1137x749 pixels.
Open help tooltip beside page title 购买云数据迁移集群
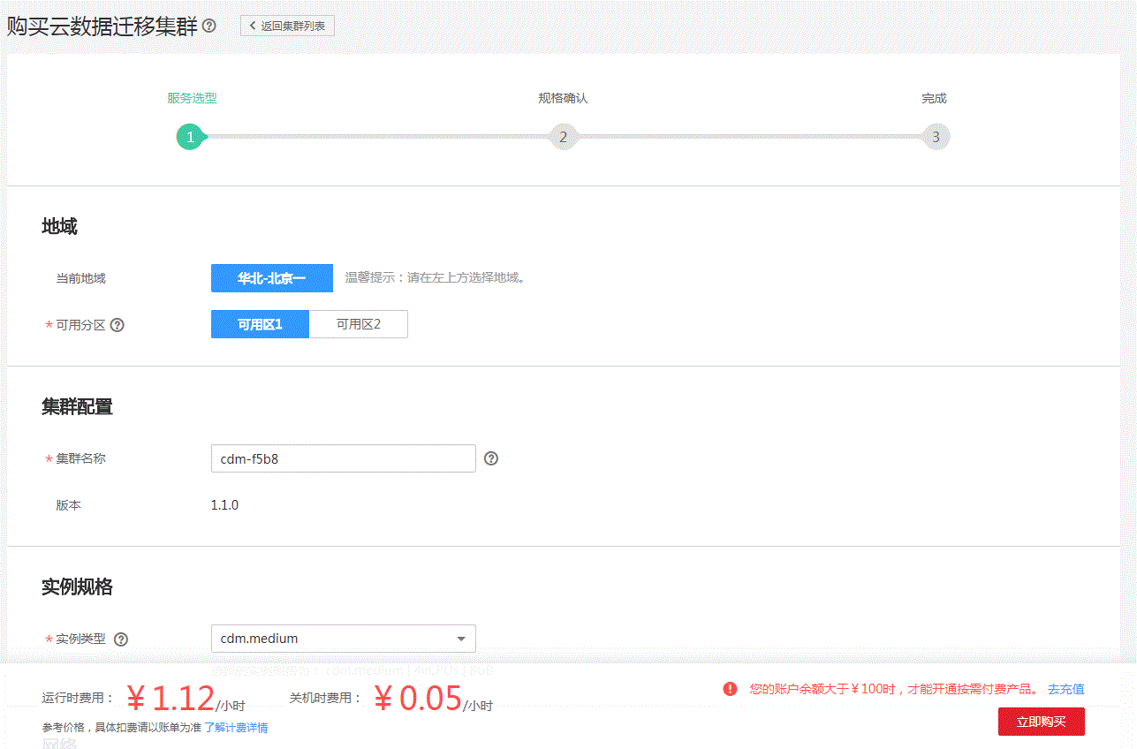click(x=208, y=26)
